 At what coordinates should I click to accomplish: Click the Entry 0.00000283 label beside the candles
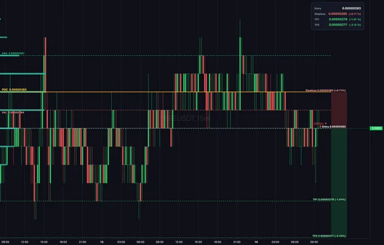point(334,127)
